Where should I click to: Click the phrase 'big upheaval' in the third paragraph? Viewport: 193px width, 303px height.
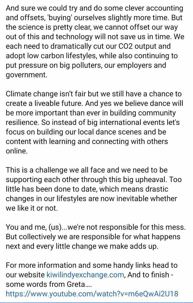tap(146, 180)
